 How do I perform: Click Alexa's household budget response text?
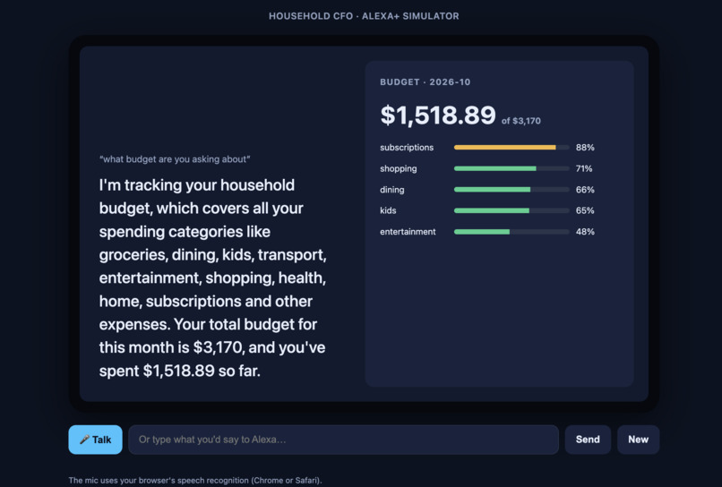click(212, 278)
